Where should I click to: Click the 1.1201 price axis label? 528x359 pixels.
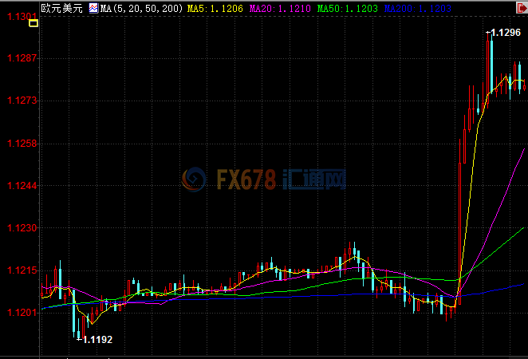pyautogui.click(x=22, y=313)
